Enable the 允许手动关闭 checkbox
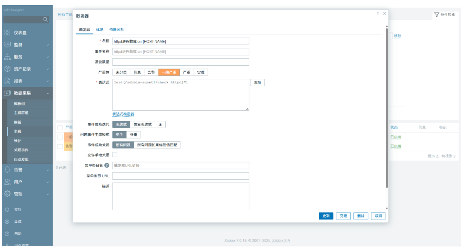Viewport: 461px width, 251px height. click(x=114, y=155)
